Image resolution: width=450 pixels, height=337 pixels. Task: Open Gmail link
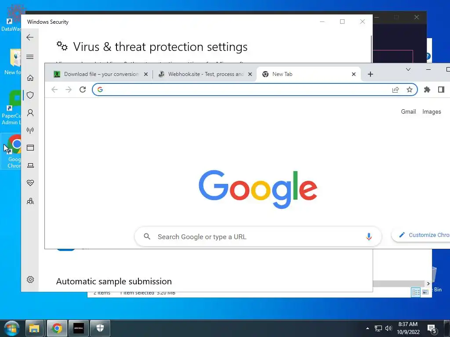(x=408, y=112)
